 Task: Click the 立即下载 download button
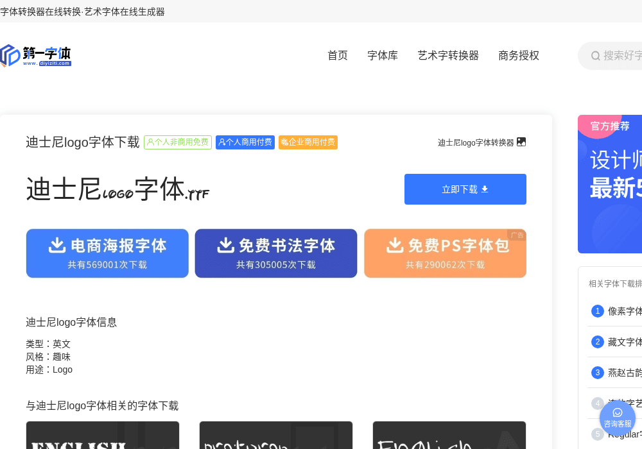click(465, 189)
